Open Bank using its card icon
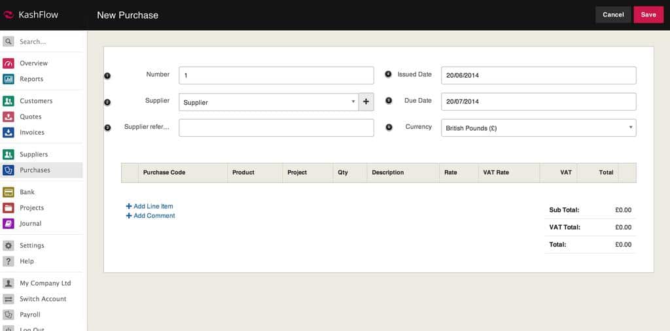 (9, 192)
